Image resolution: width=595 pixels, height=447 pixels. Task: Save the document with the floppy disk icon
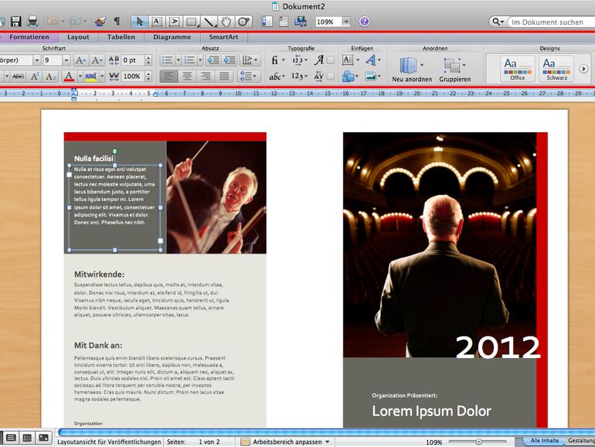(x=16, y=22)
